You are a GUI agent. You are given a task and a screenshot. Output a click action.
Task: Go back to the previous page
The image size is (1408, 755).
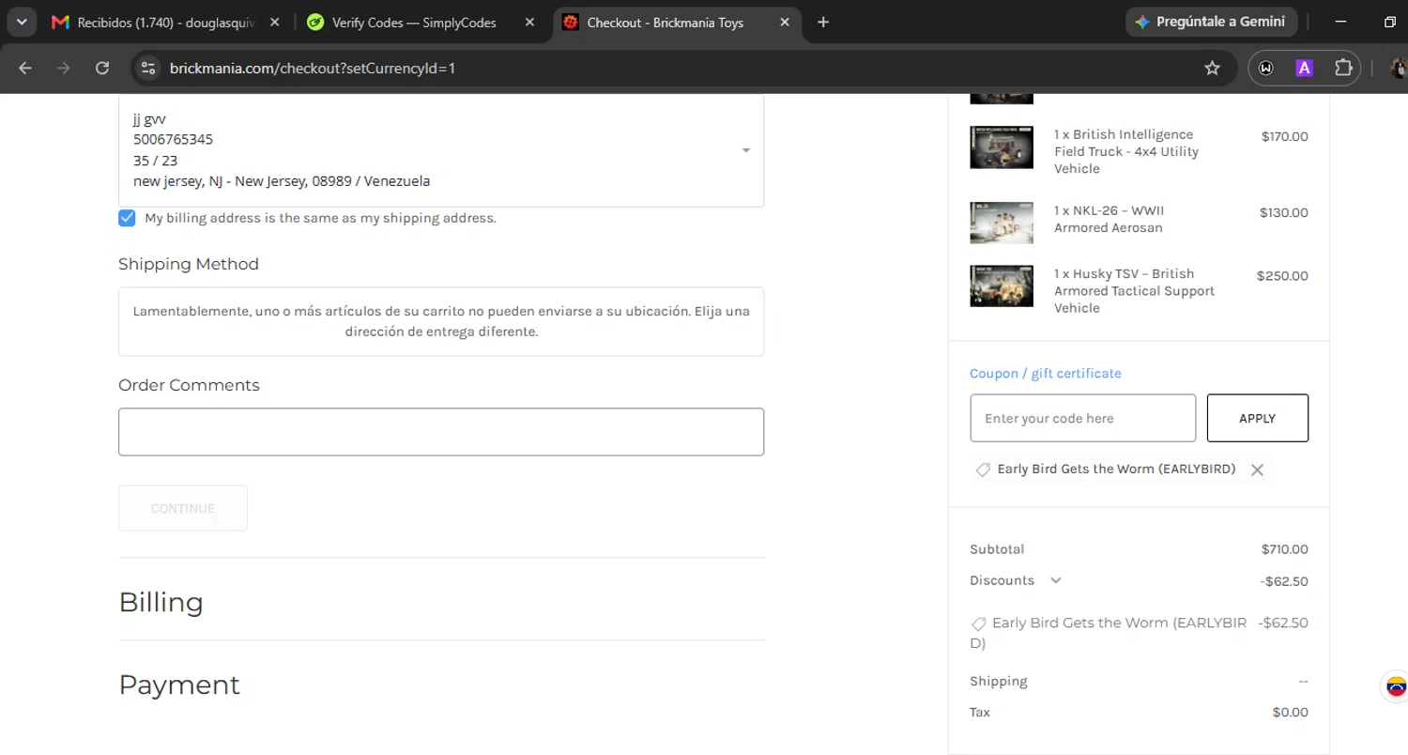(25, 68)
